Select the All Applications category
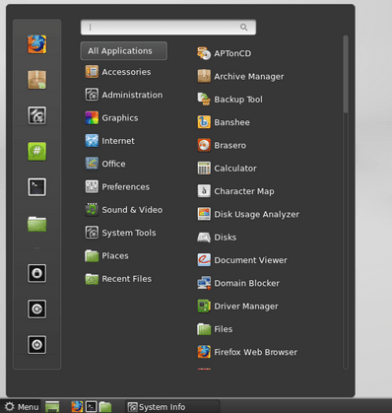Image resolution: width=392 pixels, height=413 pixels. coord(124,51)
